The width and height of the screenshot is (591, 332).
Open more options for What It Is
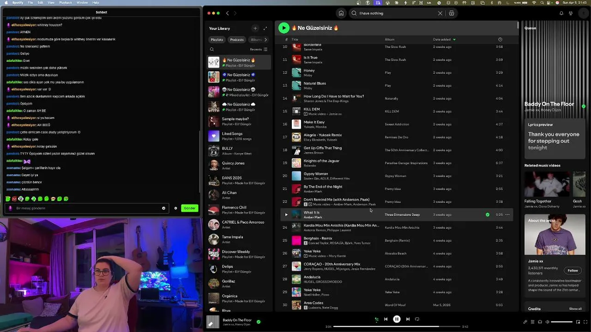pyautogui.click(x=507, y=214)
